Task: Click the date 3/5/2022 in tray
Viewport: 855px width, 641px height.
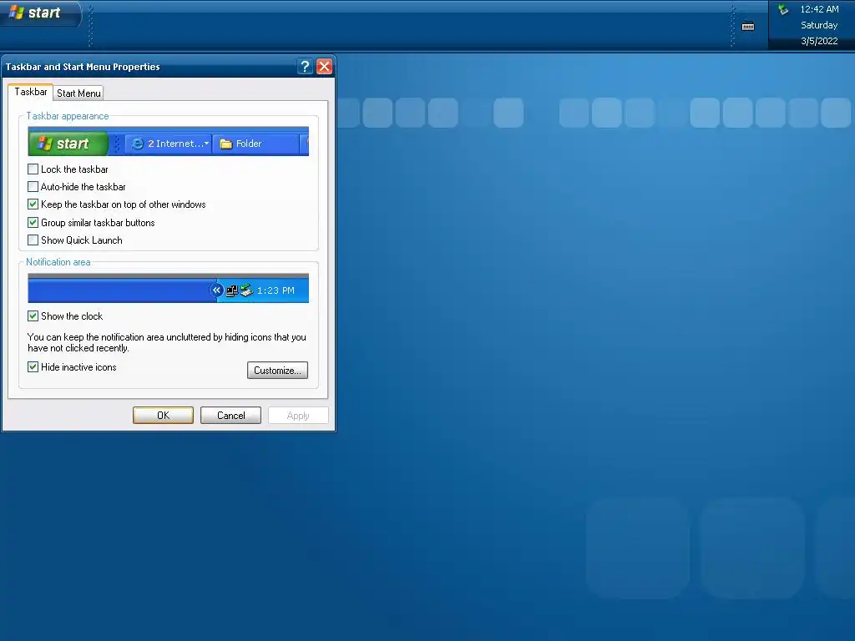Action: [819, 41]
